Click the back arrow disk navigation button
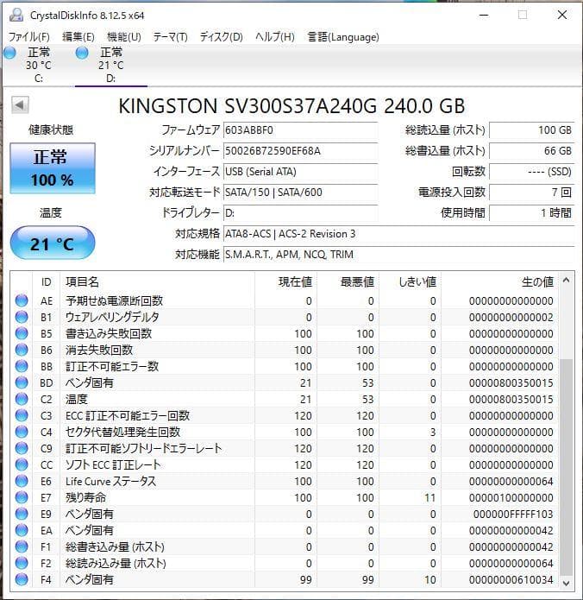Image resolution: width=583 pixels, height=600 pixels. (20, 104)
